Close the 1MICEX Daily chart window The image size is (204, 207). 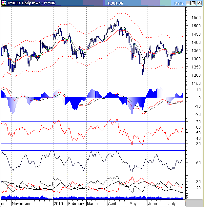[x=199, y=3]
